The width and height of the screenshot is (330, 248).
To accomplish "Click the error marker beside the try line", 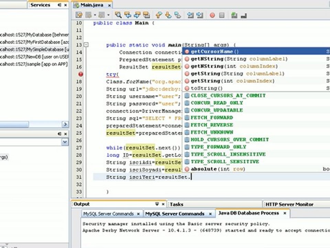I will coord(80,74).
